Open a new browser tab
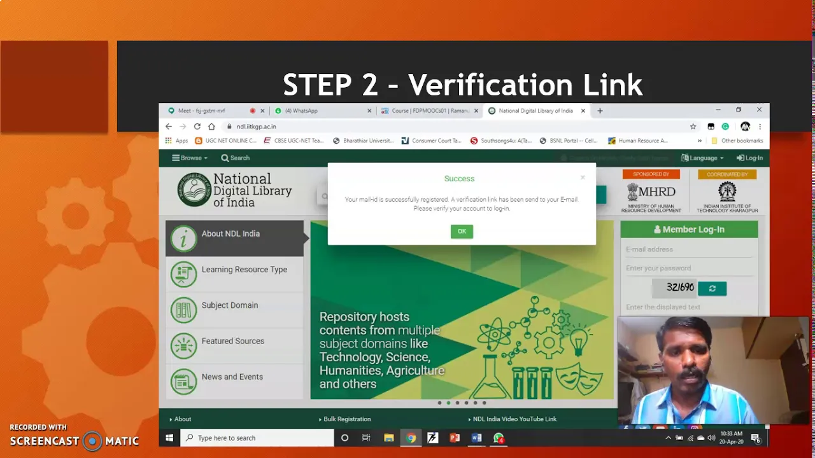Viewport: 815px width, 458px height. (x=600, y=111)
